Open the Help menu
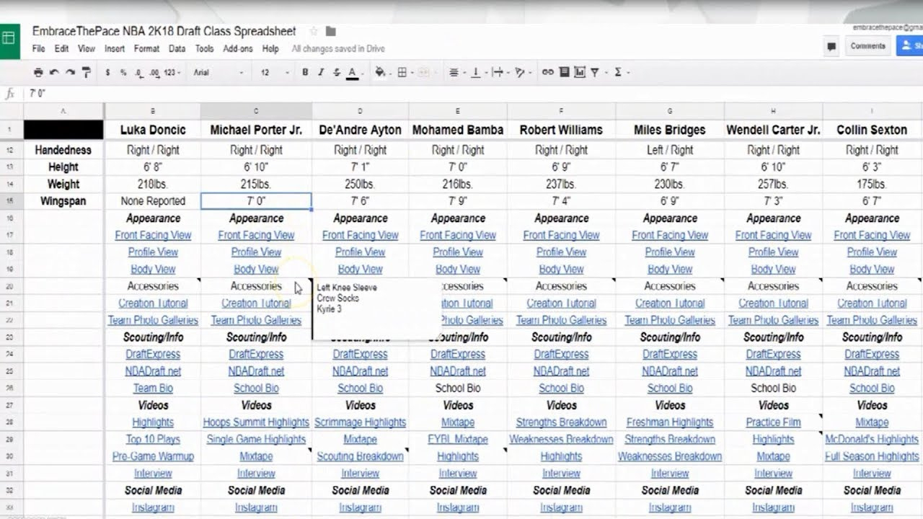Screen dimensions: 923x519 (x=270, y=49)
